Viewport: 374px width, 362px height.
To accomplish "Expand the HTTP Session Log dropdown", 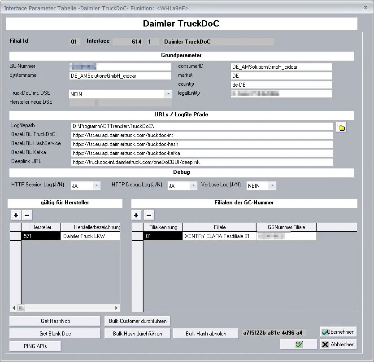I will (96, 185).
